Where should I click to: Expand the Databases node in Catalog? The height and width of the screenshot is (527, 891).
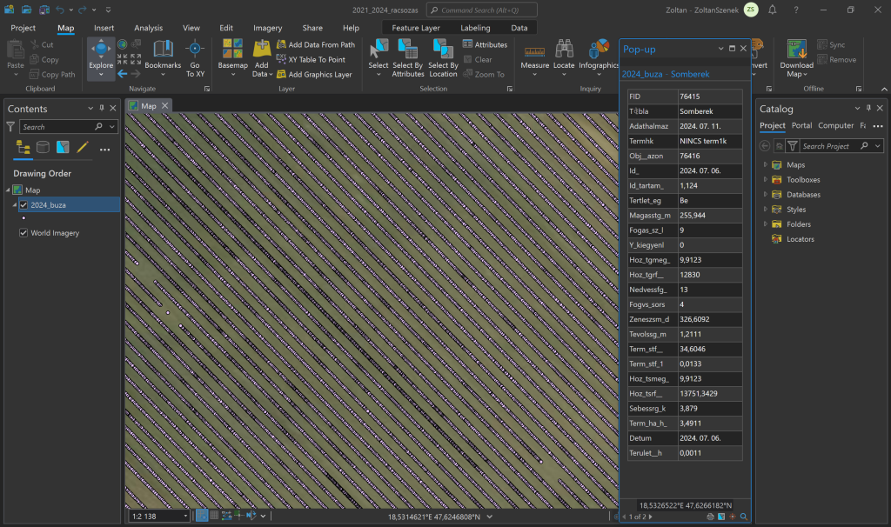765,195
